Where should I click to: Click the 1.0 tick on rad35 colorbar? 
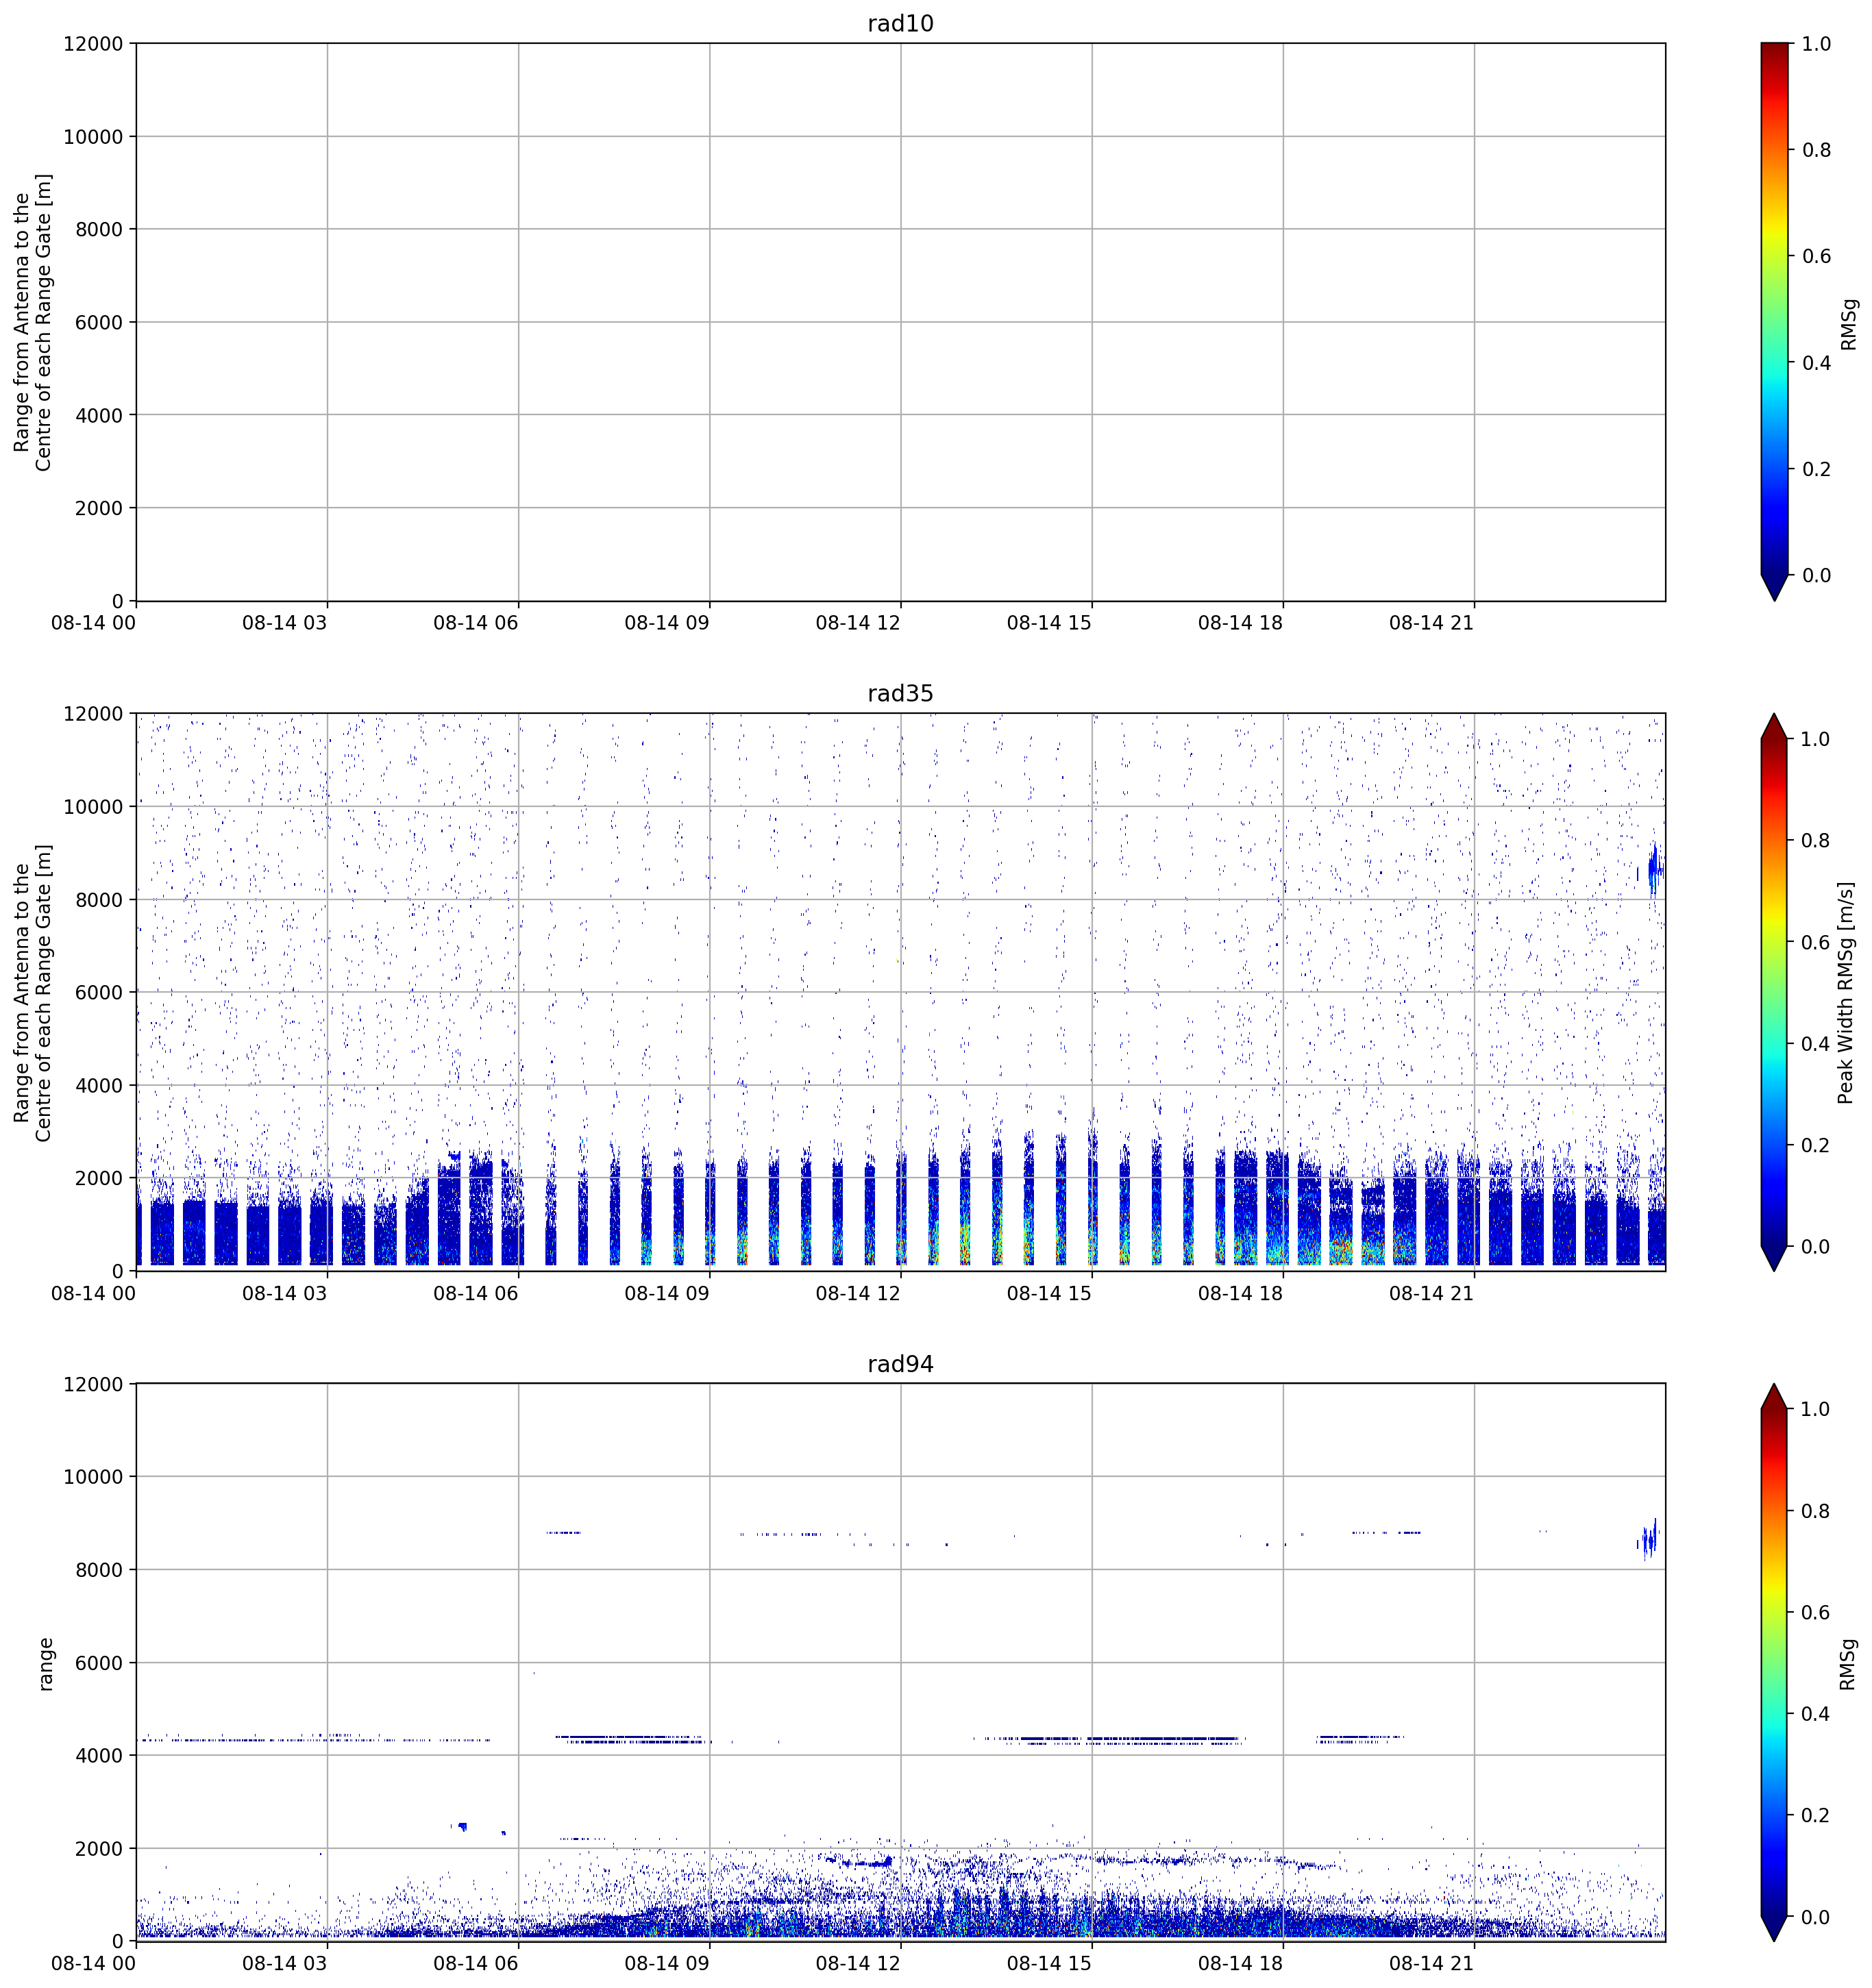1816,739
